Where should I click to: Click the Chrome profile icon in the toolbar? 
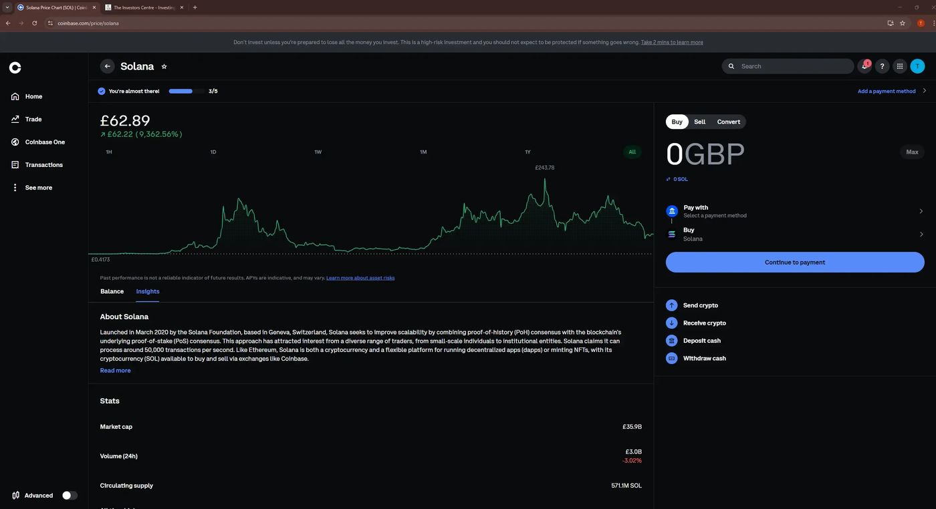tap(921, 23)
